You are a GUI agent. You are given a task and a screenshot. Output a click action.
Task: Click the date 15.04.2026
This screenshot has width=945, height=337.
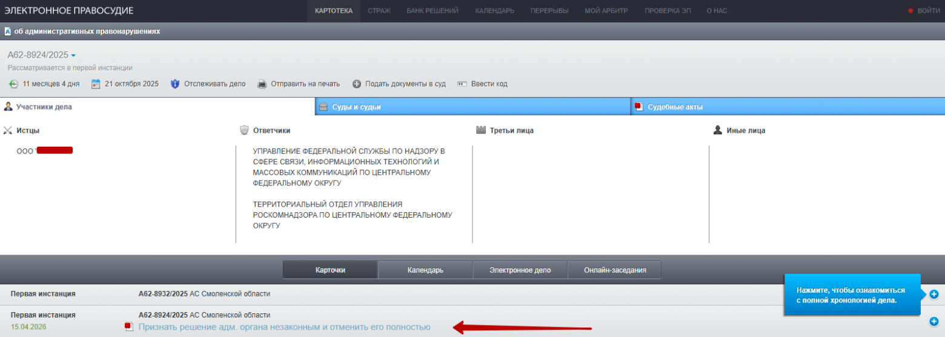click(x=28, y=327)
